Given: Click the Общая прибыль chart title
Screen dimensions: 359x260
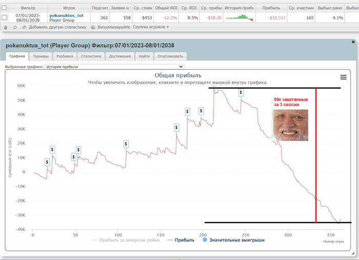Looking at the screenshot, I should [178, 75].
